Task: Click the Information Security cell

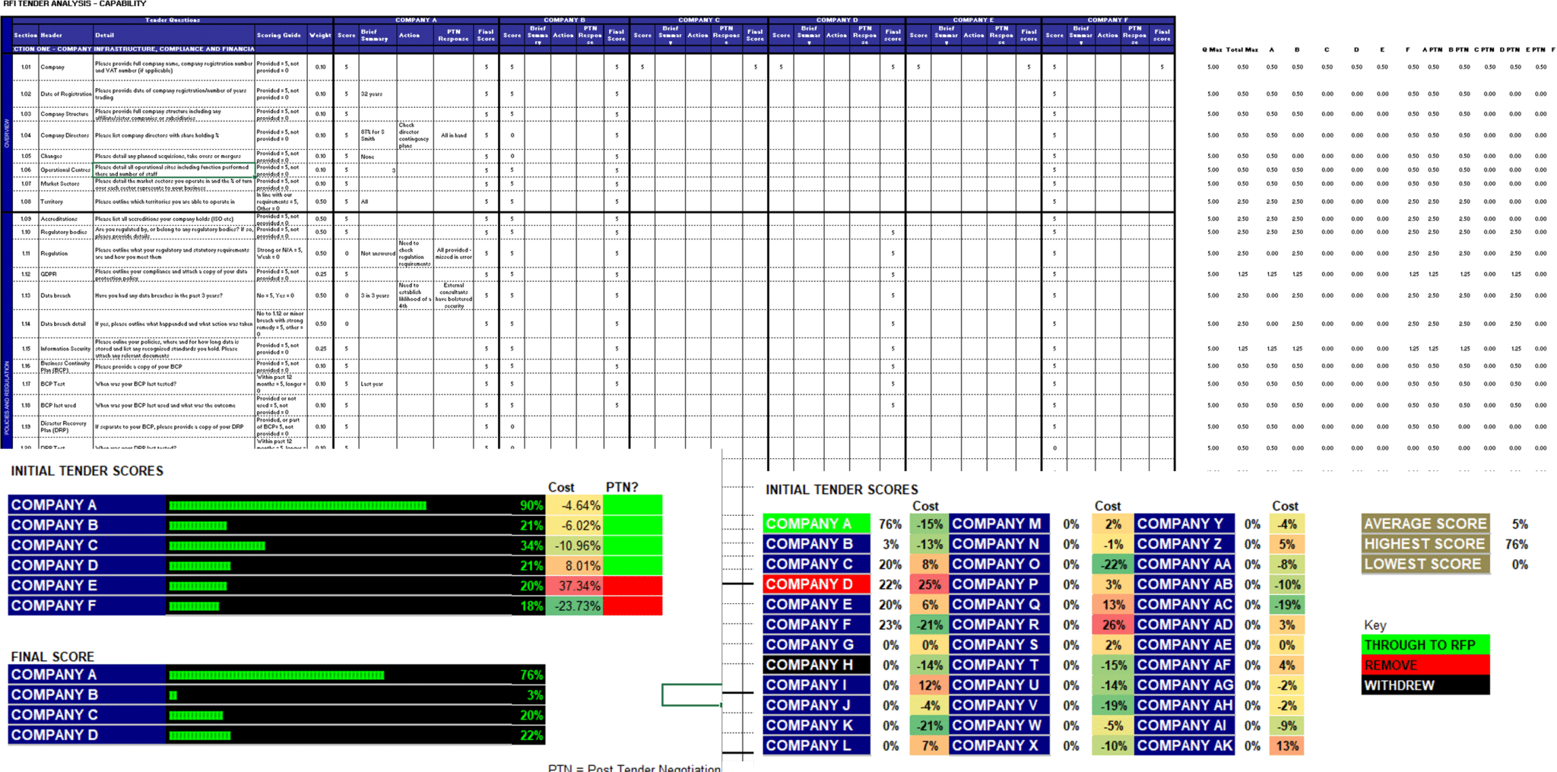Action: point(65,349)
